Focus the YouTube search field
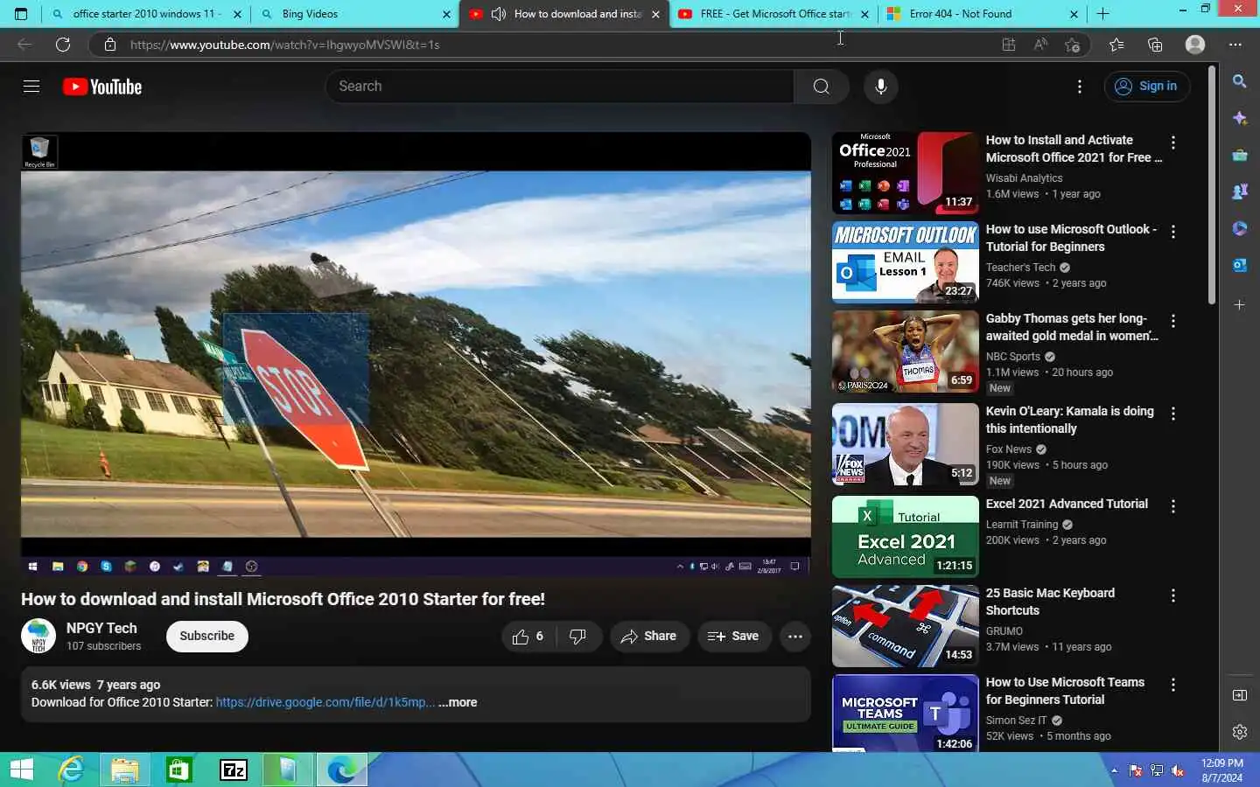This screenshot has height=787, width=1260. point(560,87)
